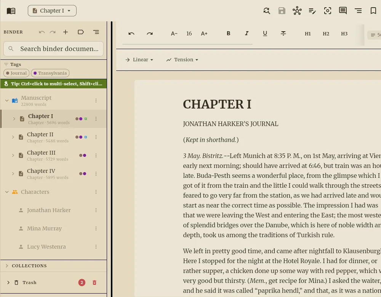Expand the Chapter IV tree chevron
The height and width of the screenshot is (297, 381).
click(13, 173)
